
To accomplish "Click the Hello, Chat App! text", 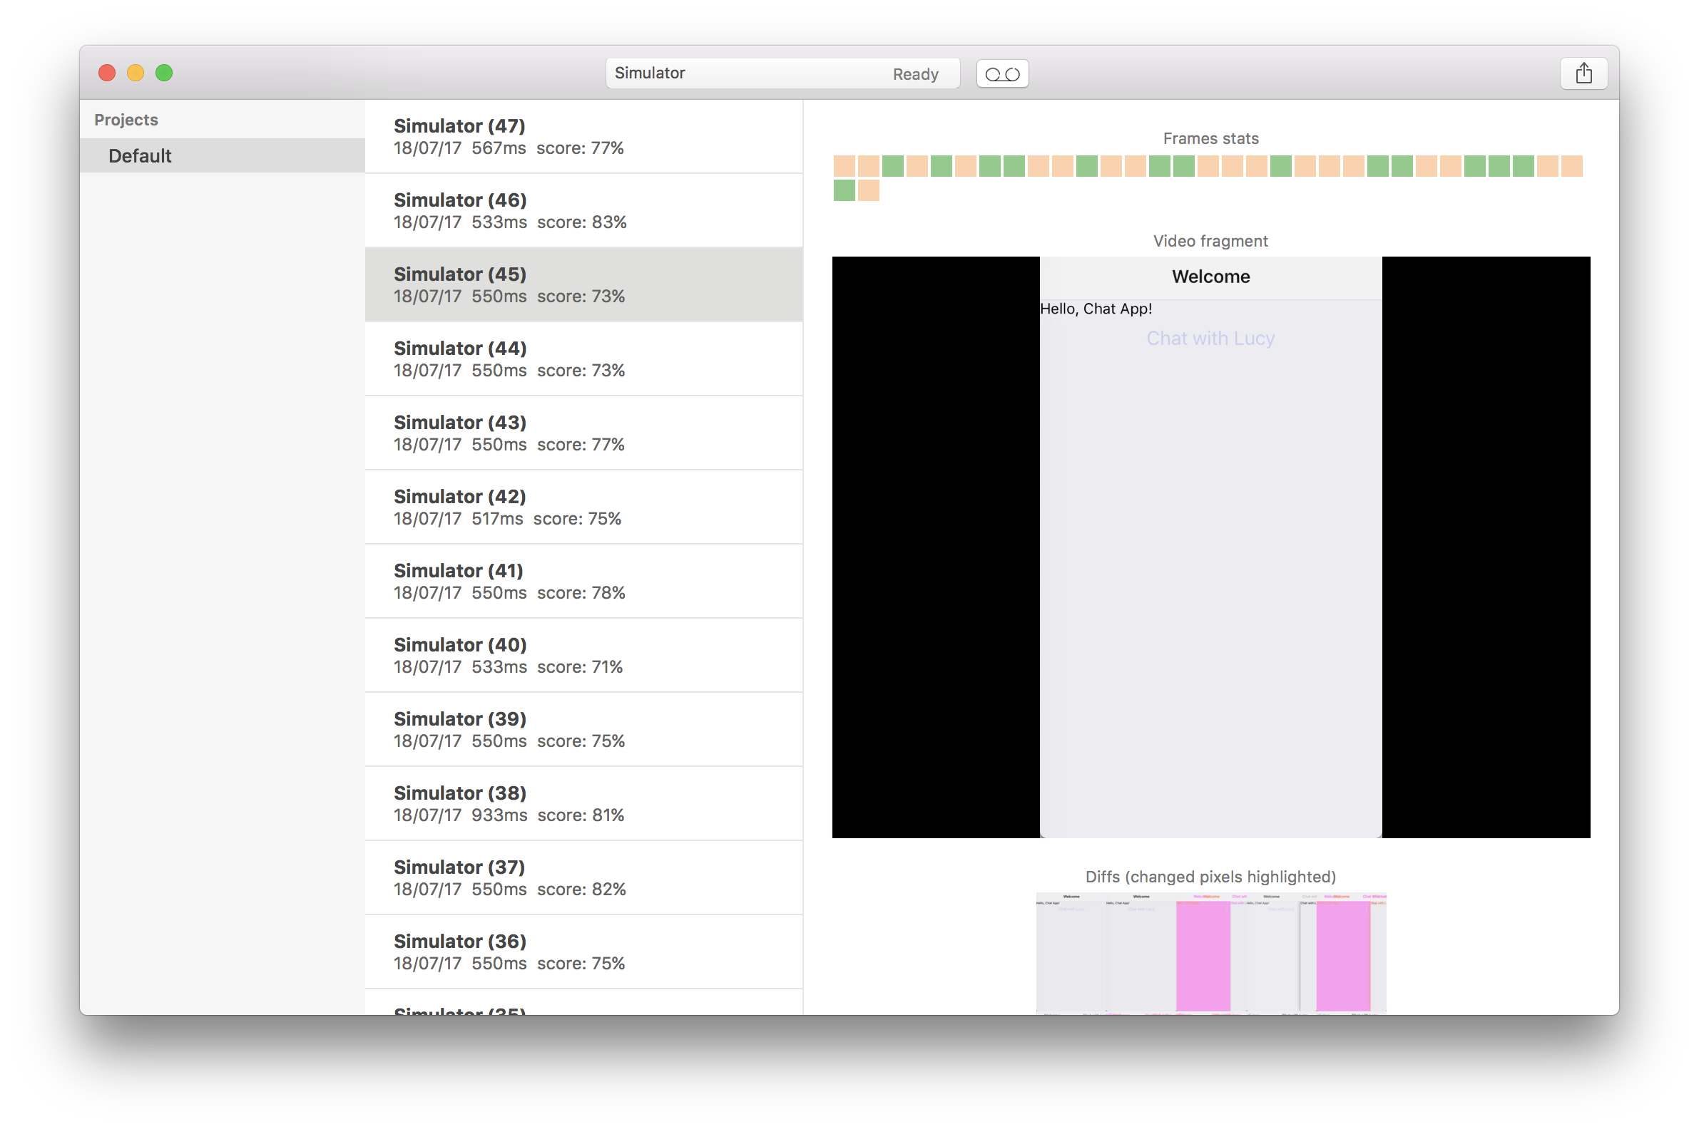I will pyautogui.click(x=1095, y=309).
